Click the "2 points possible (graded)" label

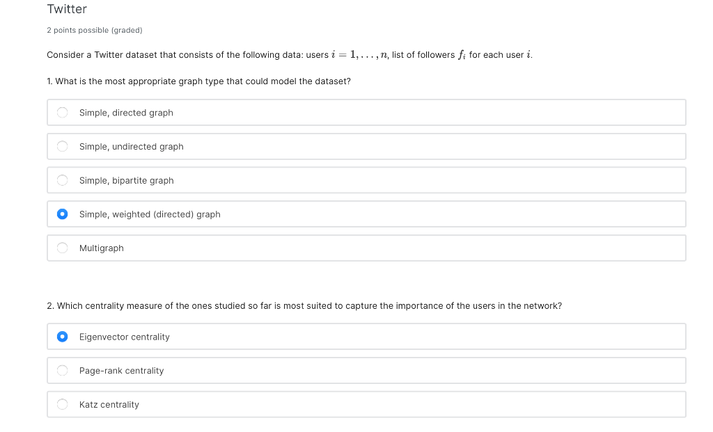94,30
